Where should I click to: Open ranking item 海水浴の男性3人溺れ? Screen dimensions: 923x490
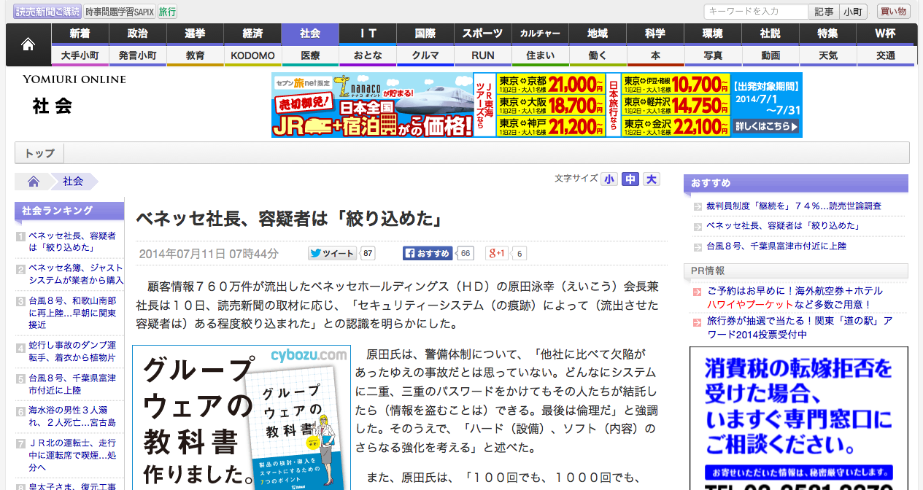tap(72, 416)
